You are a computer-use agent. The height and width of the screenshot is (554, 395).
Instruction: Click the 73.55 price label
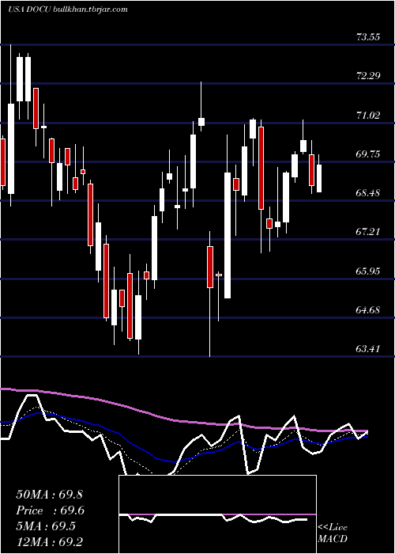pos(368,36)
